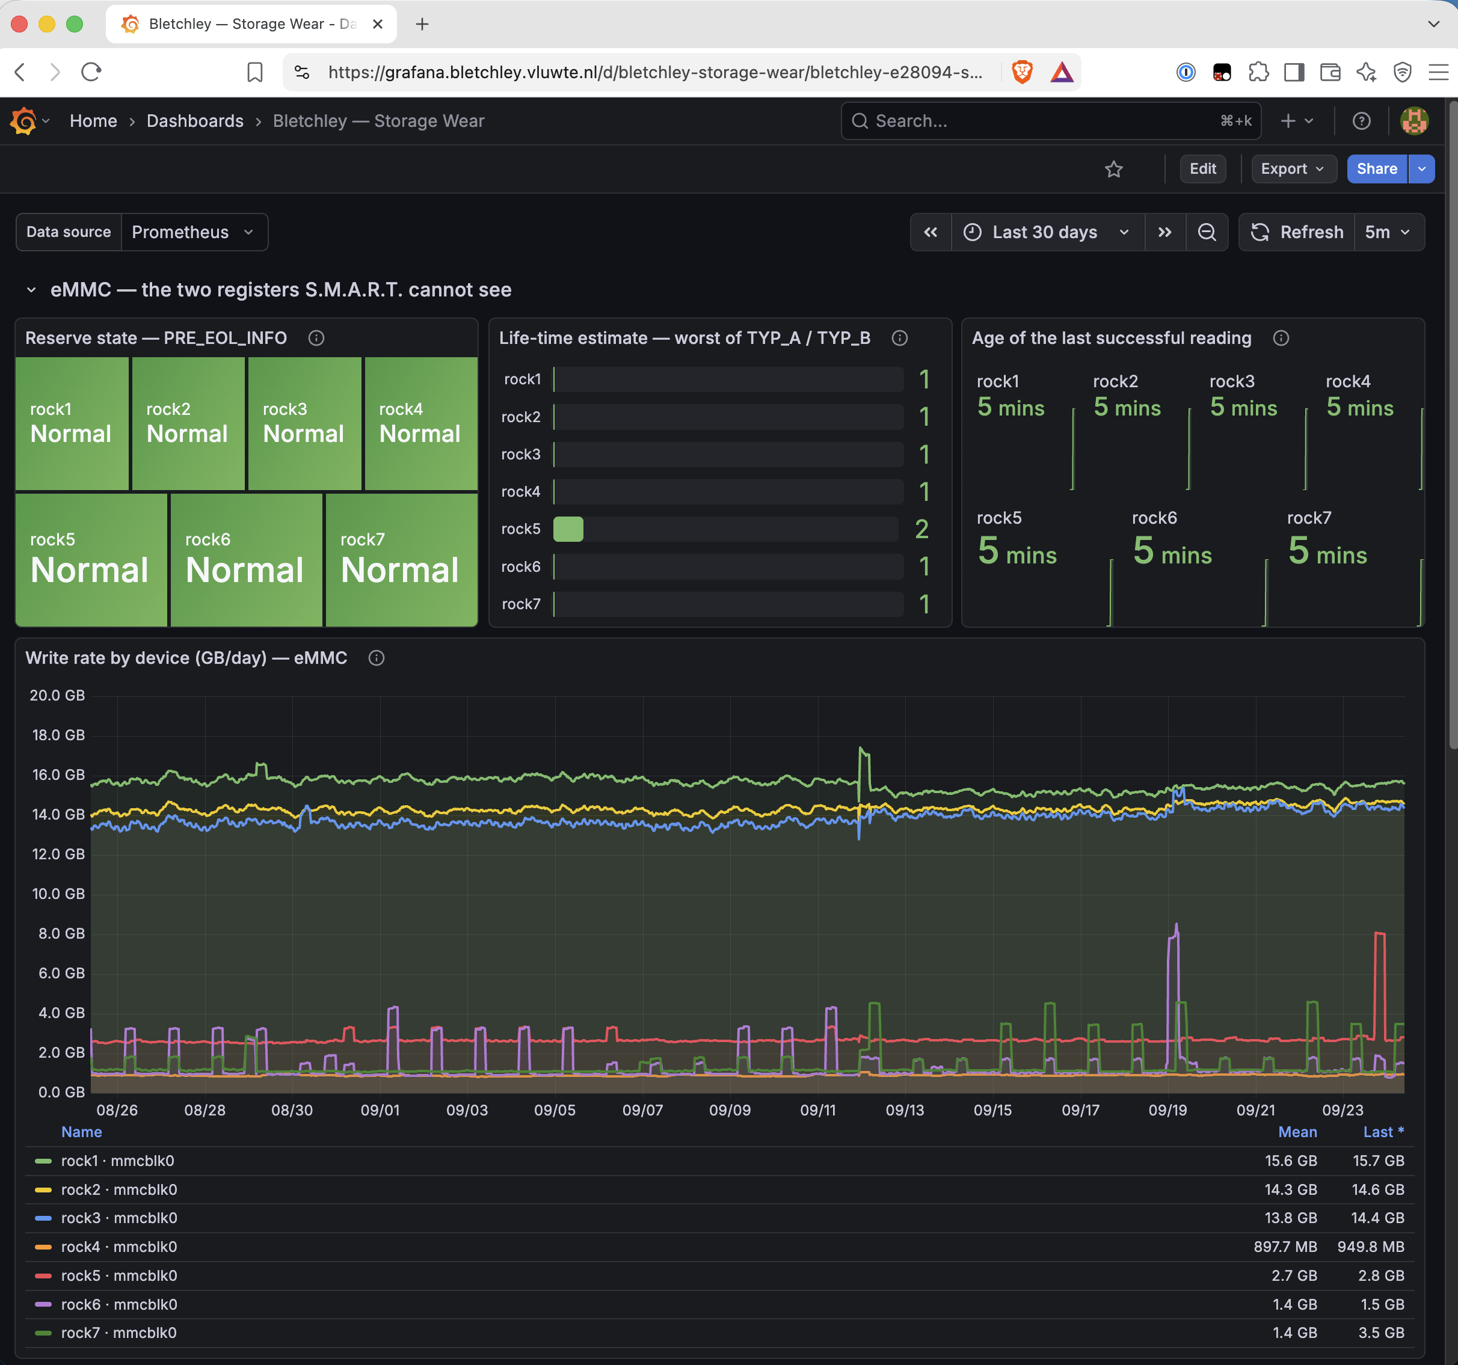Image resolution: width=1458 pixels, height=1365 pixels.
Task: Open the browser extensions puzzle icon
Action: 1258,72
